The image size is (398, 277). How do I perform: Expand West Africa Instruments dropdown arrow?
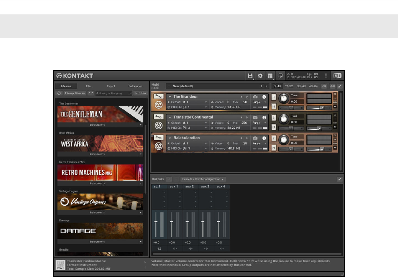click(141, 154)
